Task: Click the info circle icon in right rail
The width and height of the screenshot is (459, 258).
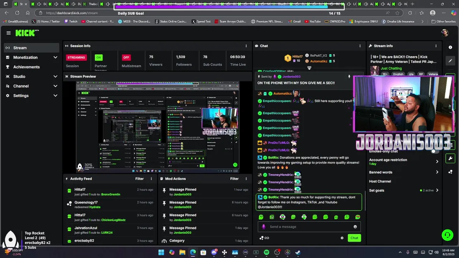Action: click(450, 47)
